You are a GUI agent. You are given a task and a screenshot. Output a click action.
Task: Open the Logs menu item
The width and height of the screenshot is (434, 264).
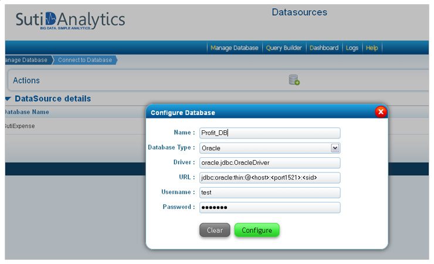point(352,48)
